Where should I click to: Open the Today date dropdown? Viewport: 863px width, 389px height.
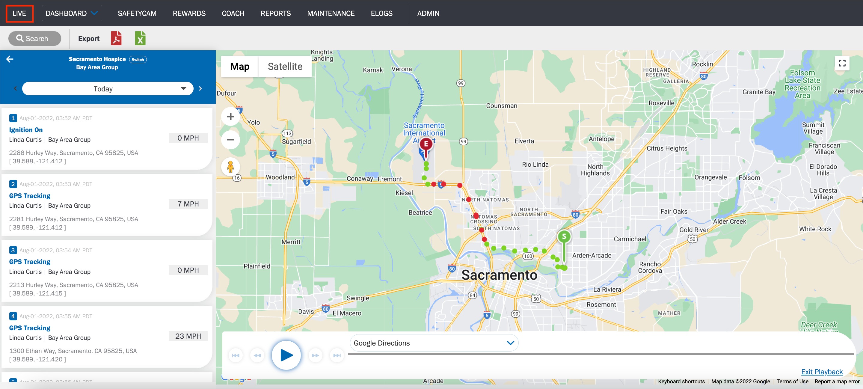pyautogui.click(x=108, y=88)
